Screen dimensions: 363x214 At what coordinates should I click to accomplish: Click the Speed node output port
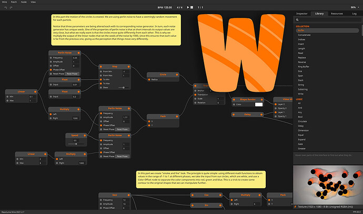coord(85,135)
